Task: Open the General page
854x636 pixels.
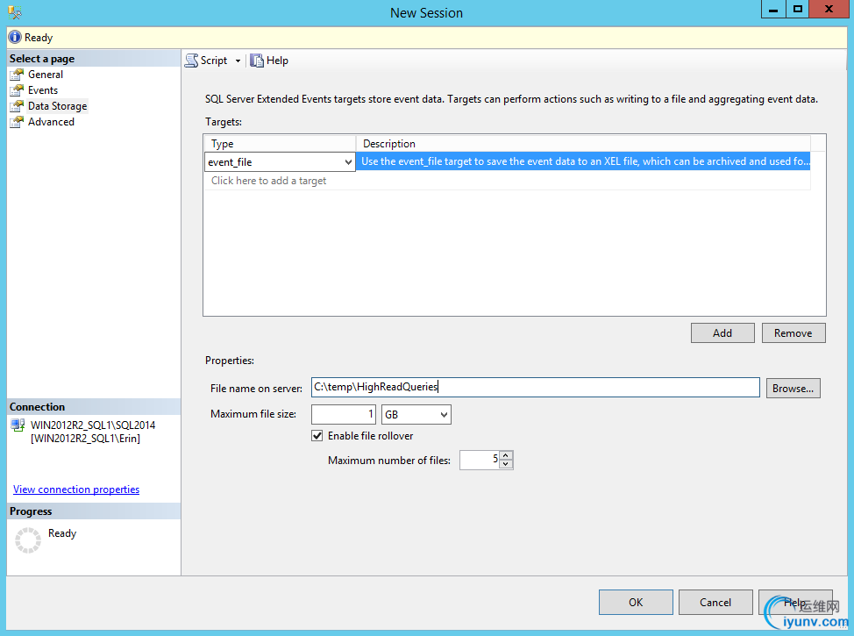Action: pyautogui.click(x=46, y=75)
